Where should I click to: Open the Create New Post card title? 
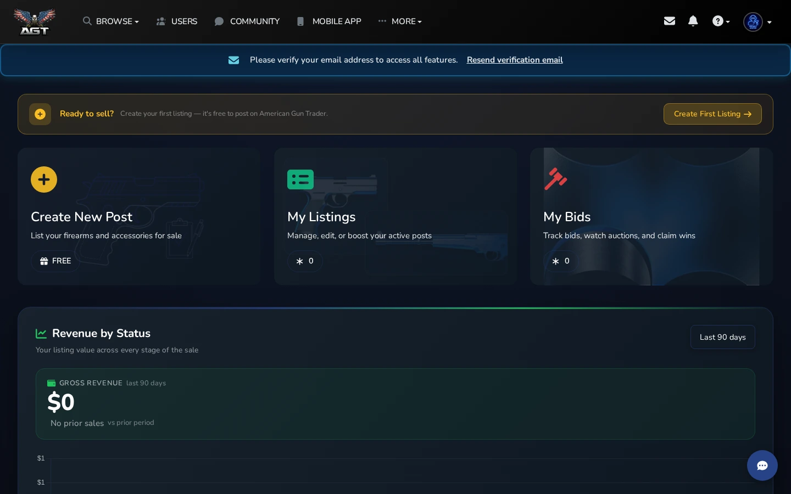coord(81,217)
